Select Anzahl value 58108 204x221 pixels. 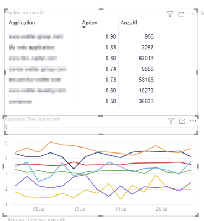pos(146,80)
